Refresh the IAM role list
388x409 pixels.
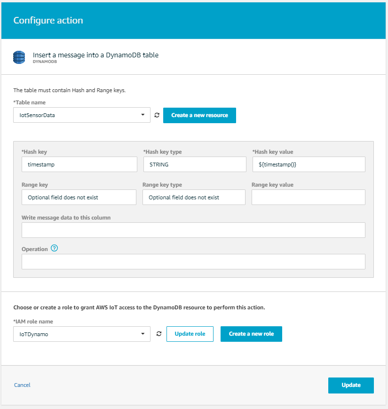click(159, 334)
